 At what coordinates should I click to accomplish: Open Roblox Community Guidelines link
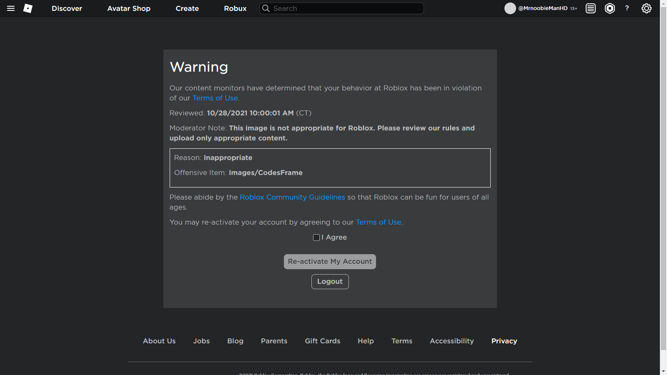(x=292, y=197)
